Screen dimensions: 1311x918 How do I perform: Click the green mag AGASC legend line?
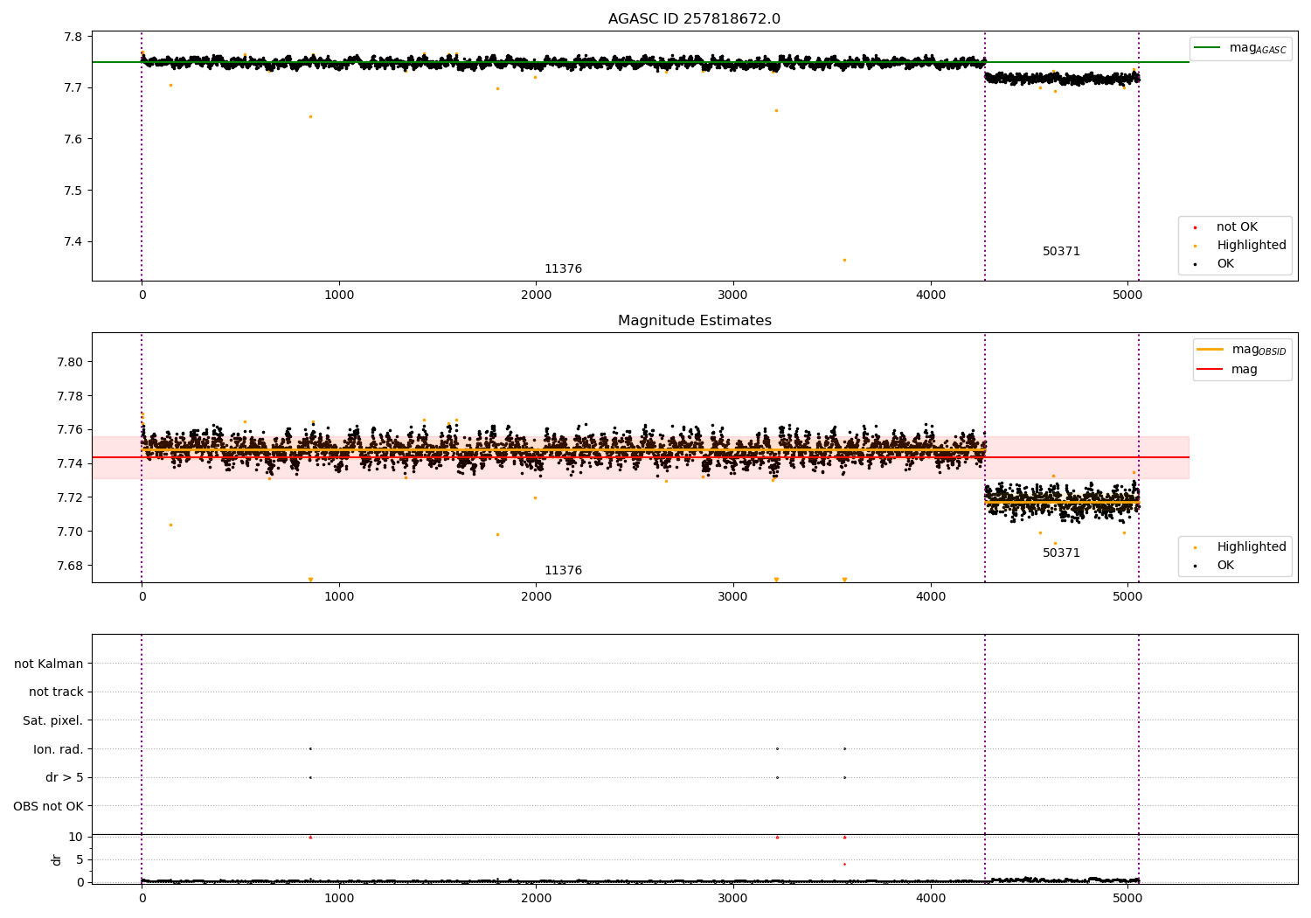1208,48
